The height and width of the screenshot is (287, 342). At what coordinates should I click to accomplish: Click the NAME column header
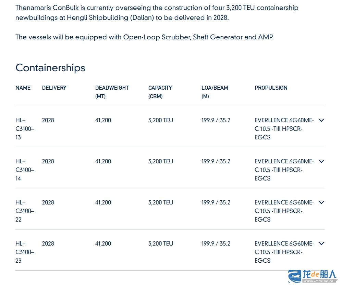point(23,88)
